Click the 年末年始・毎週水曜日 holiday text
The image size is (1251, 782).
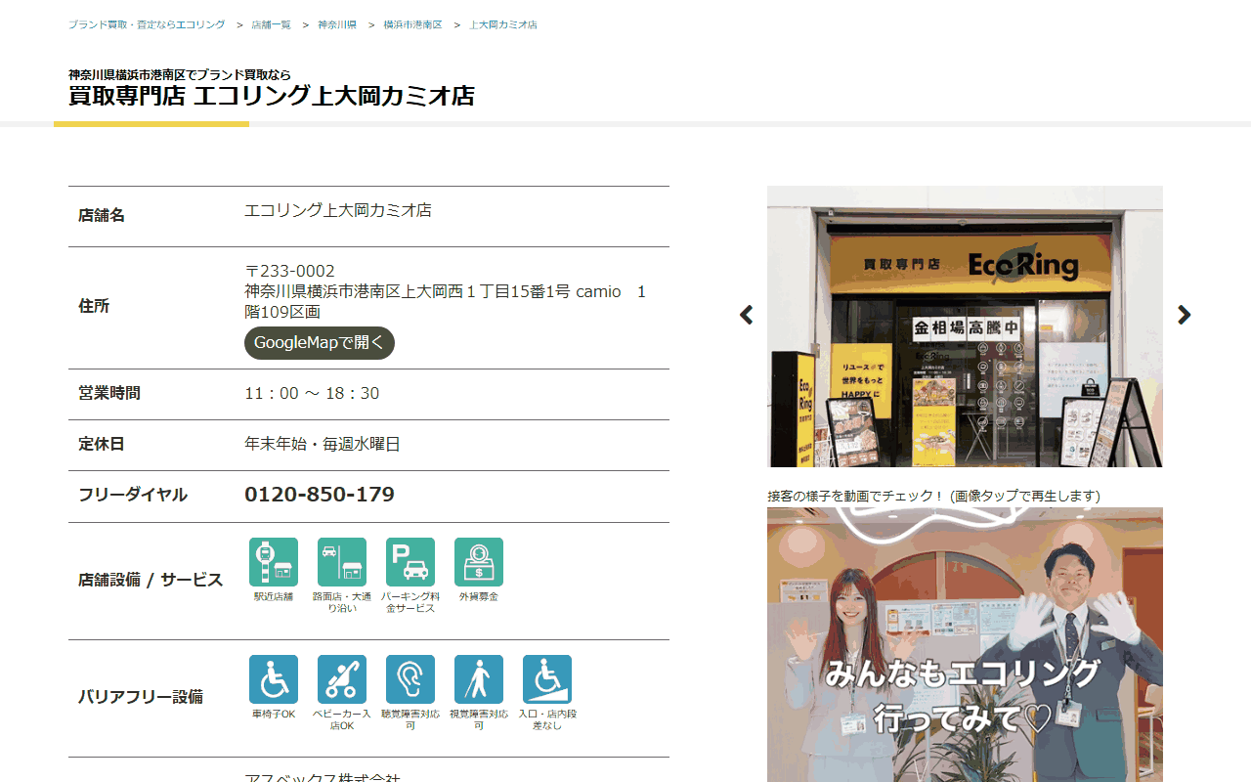click(x=323, y=444)
